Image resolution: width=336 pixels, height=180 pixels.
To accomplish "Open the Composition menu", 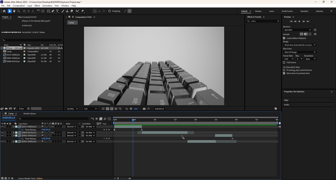I will (x=19, y=6).
